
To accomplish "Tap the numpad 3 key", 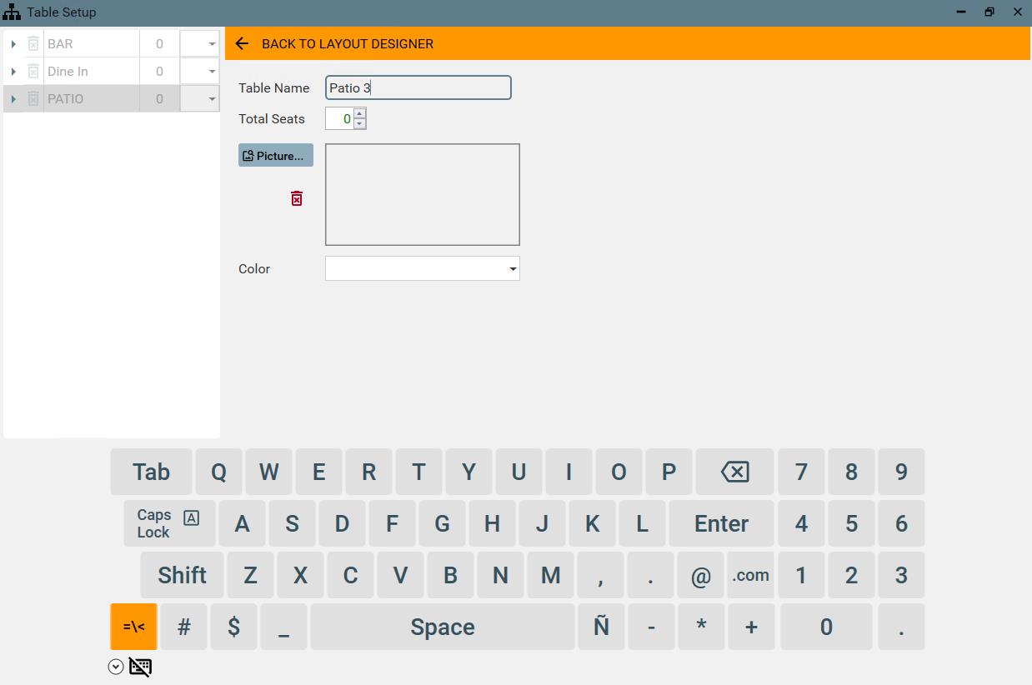I will coord(901,575).
